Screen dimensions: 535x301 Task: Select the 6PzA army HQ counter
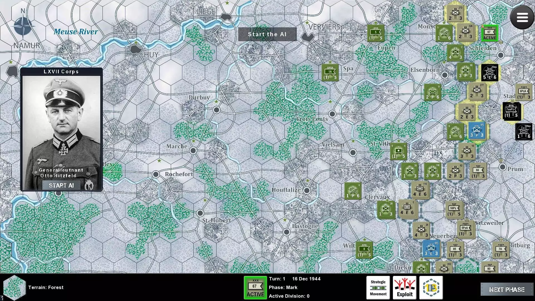click(x=523, y=93)
